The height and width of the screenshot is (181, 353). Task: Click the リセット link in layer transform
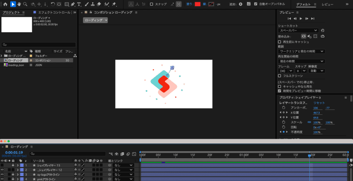pos(319,103)
